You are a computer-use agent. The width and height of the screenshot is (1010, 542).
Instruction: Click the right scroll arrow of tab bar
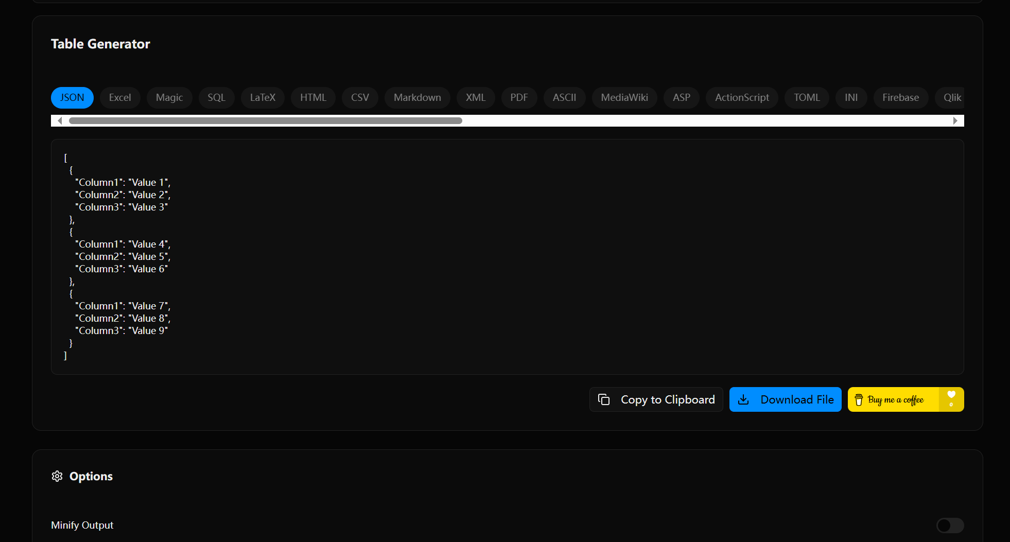click(955, 120)
